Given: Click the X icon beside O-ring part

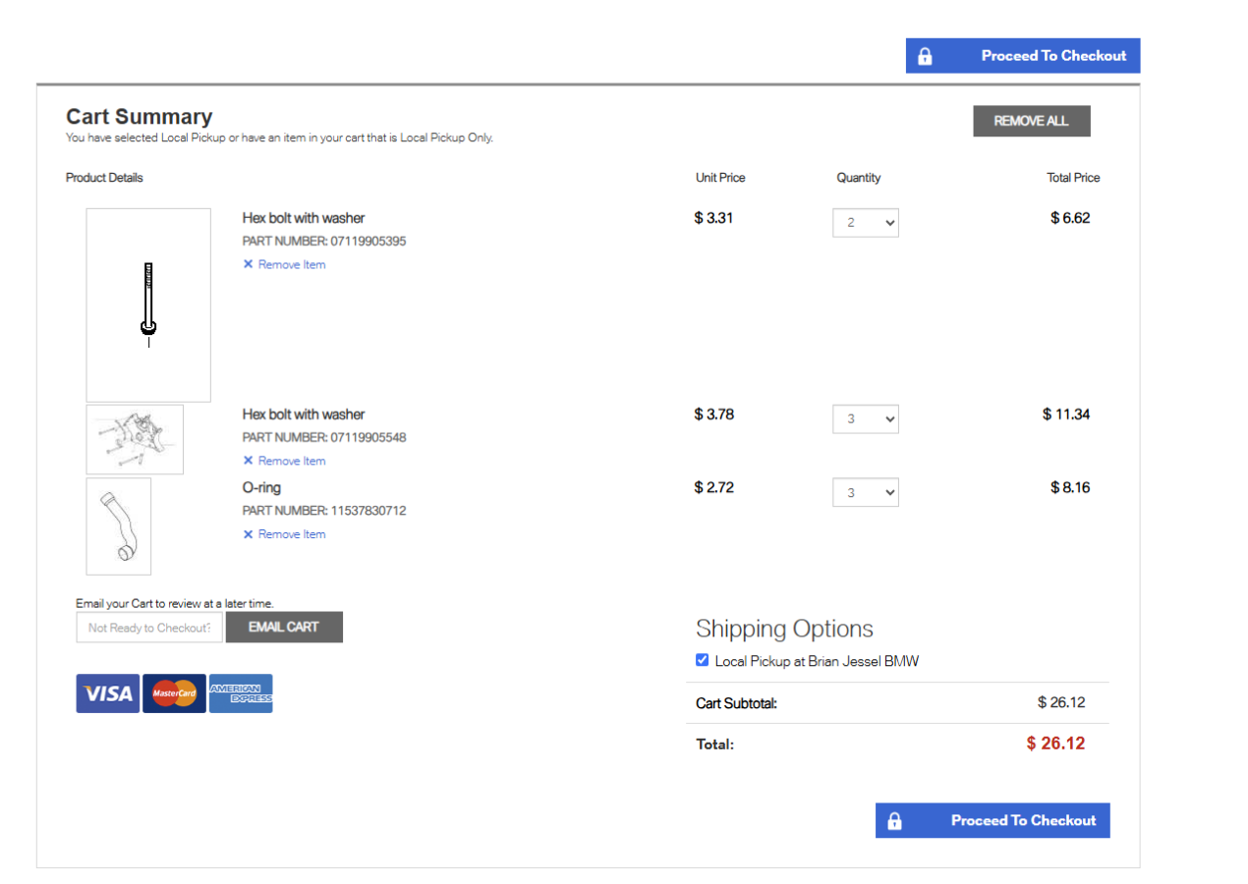Looking at the screenshot, I should coord(249,534).
